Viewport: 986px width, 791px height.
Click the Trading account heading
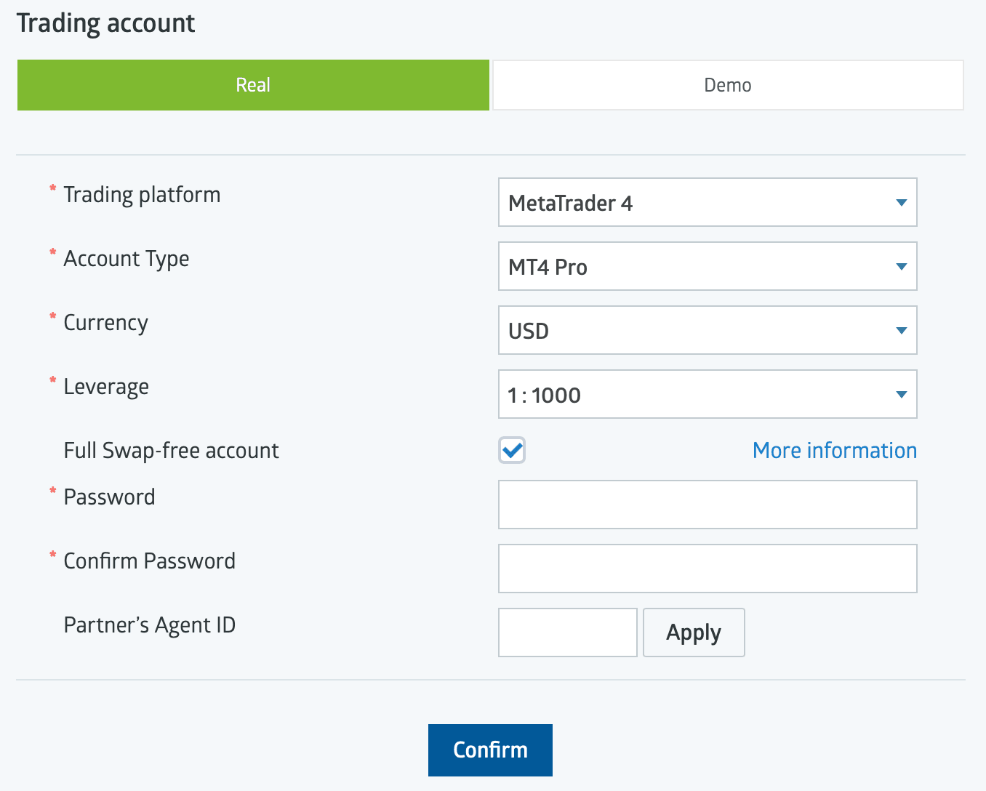point(105,23)
